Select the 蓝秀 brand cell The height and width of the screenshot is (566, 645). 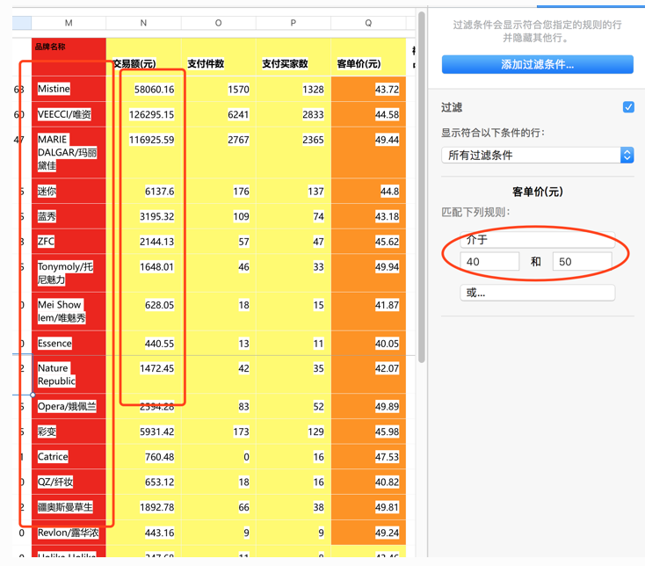[69, 216]
